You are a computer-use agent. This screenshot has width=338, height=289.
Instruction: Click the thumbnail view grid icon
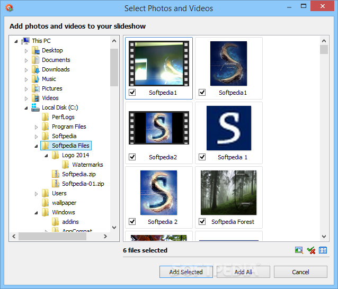323,250
